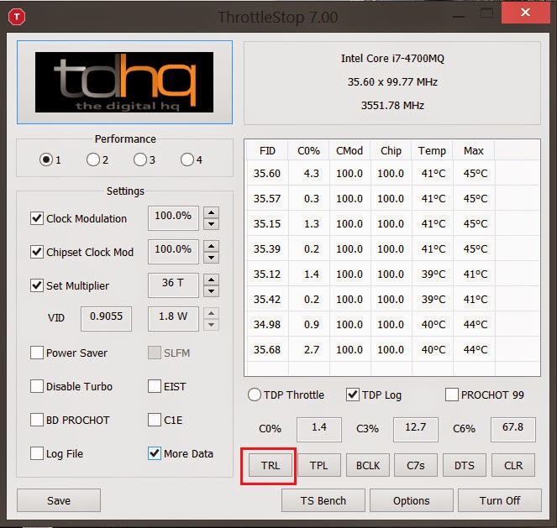Click the tdhq logo image
The width and height of the screenshot is (557, 528).
tap(123, 82)
